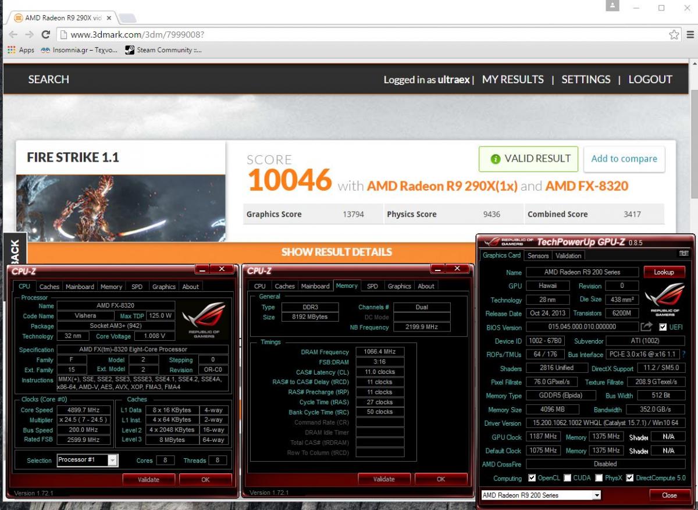Image resolution: width=698 pixels, height=510 pixels.
Task: Open a new Chrome tab
Action: coord(127,18)
